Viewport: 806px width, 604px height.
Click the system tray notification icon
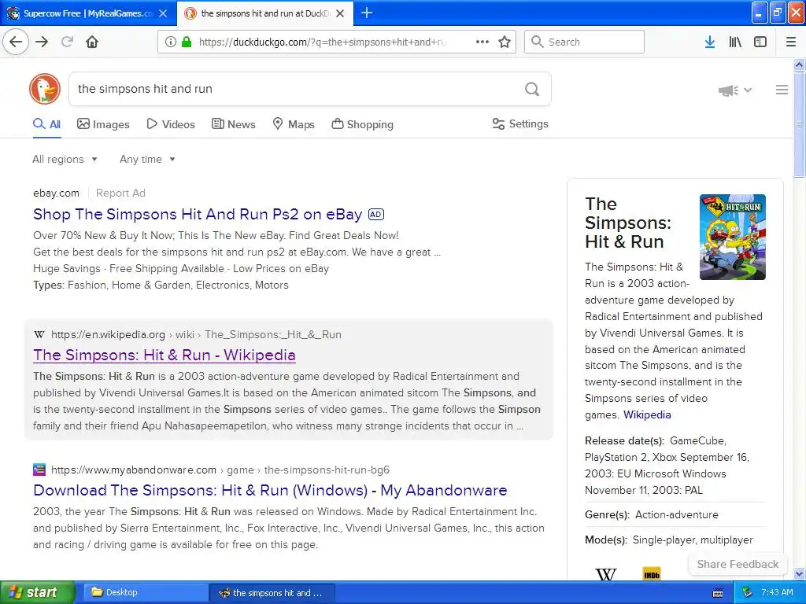747,592
